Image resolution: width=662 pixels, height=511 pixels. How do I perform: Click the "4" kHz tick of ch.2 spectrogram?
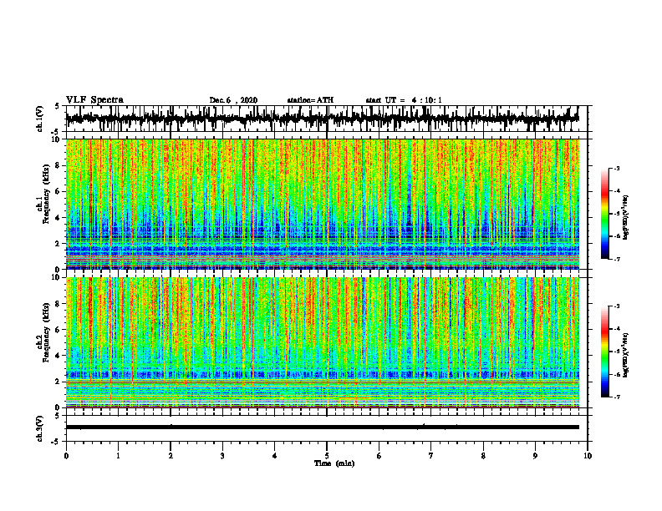(59, 356)
